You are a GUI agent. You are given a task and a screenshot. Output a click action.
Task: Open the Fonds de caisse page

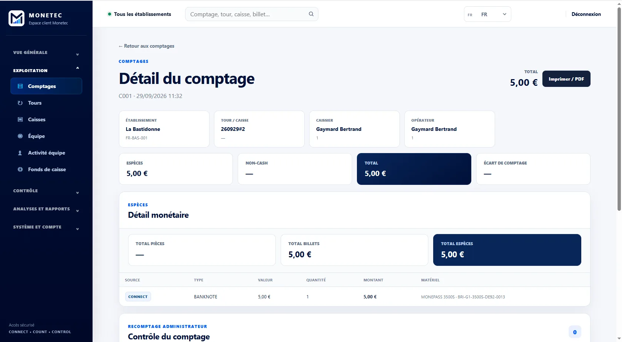pos(46,169)
